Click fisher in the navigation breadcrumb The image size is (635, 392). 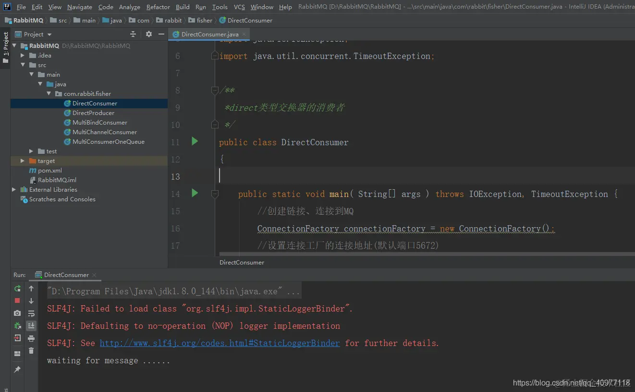coord(200,20)
